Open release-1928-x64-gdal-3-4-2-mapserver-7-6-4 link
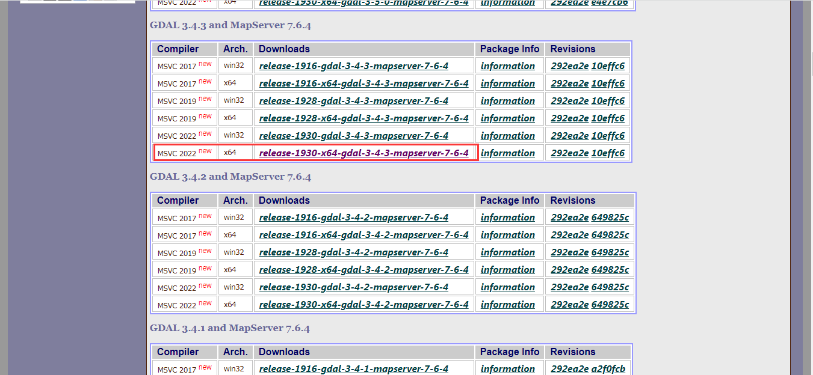Viewport: 813px width, 375px height. point(364,270)
